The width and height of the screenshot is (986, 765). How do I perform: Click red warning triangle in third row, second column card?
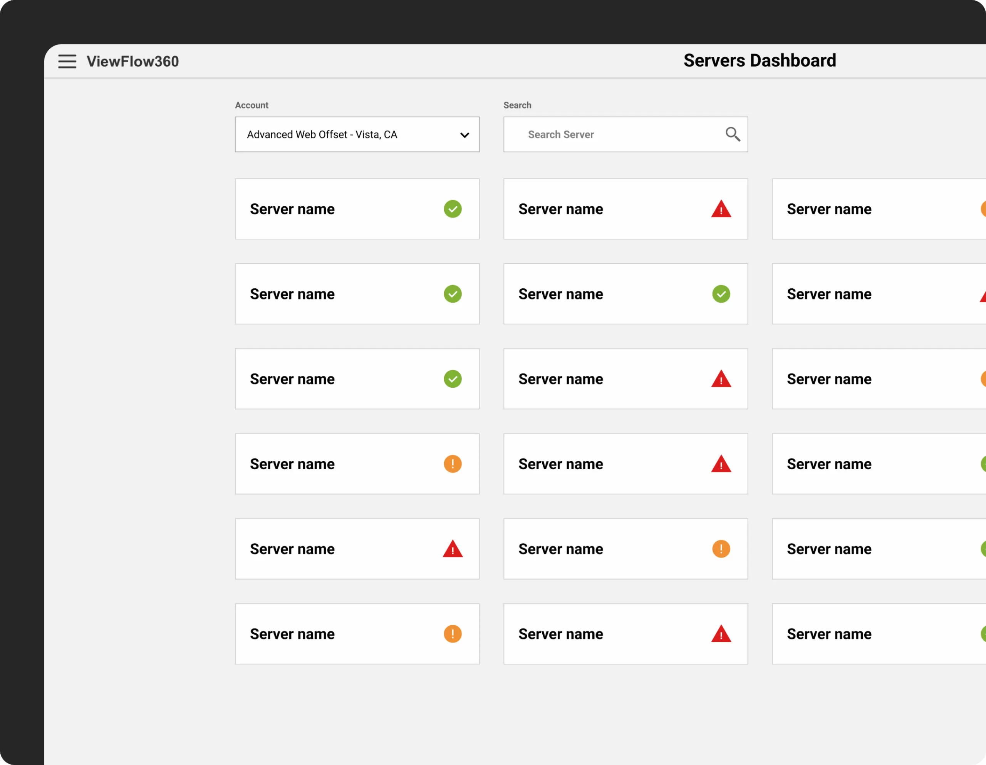pos(721,379)
